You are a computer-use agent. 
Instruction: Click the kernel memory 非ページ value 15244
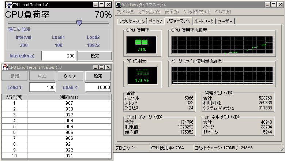(266, 132)
